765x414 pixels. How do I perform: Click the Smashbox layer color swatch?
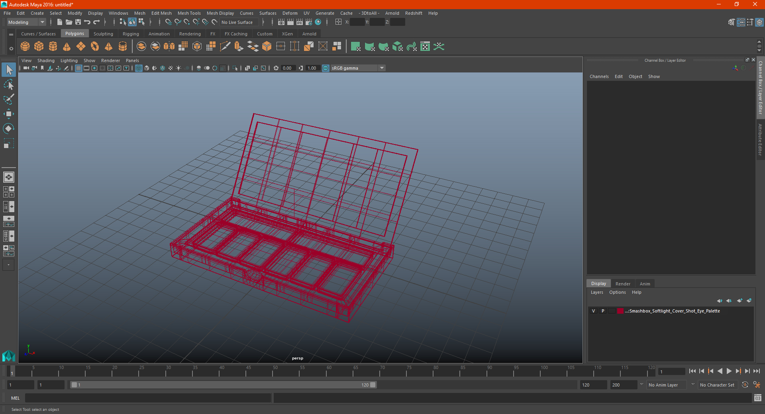click(x=620, y=311)
